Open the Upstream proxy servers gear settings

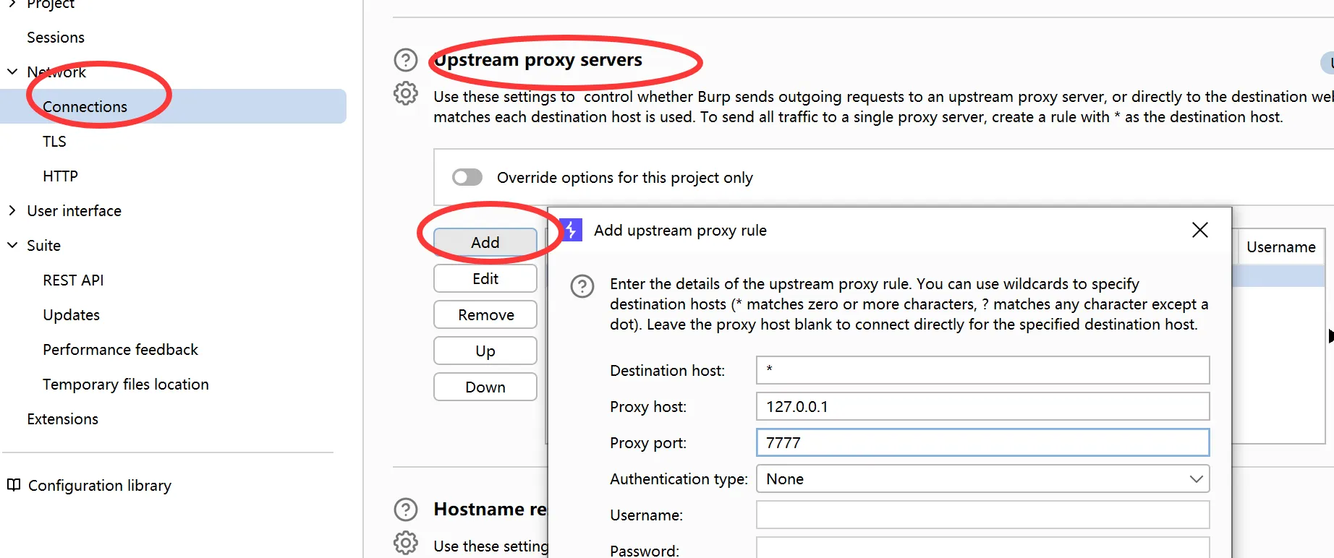406,93
